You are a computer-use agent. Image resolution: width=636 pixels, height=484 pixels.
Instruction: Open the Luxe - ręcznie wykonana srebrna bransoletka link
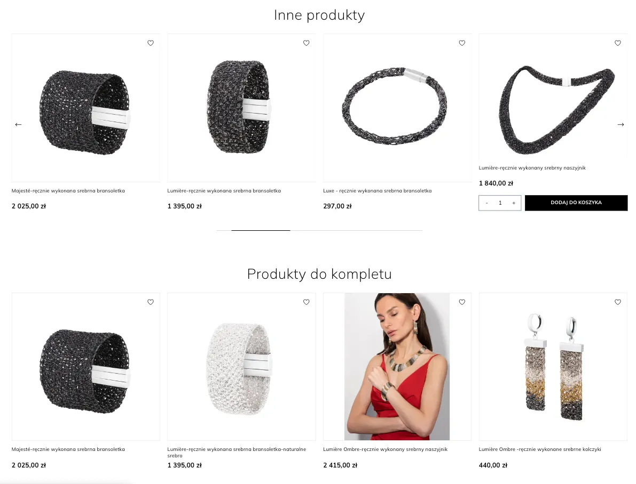[x=377, y=191]
